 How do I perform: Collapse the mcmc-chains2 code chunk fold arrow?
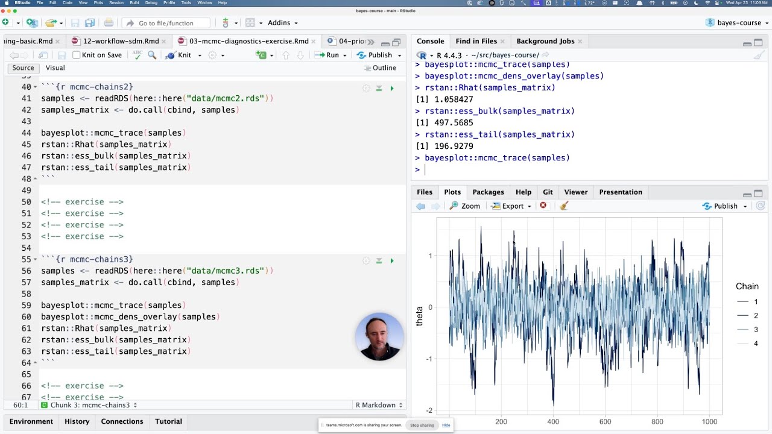tap(35, 87)
